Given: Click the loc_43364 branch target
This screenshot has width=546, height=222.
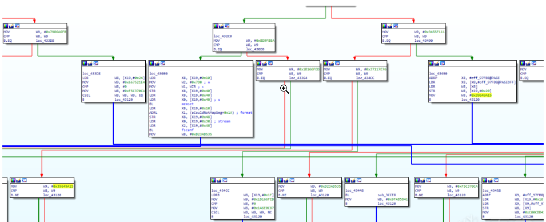Looking at the screenshot, I should [x=298, y=78].
